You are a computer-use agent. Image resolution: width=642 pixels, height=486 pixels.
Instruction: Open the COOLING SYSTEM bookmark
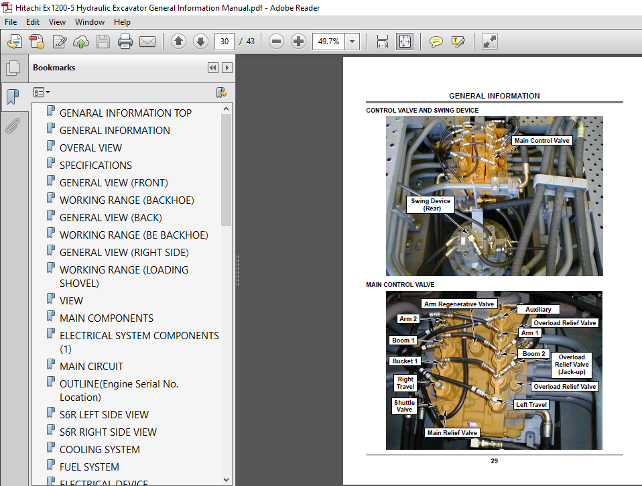click(x=99, y=450)
